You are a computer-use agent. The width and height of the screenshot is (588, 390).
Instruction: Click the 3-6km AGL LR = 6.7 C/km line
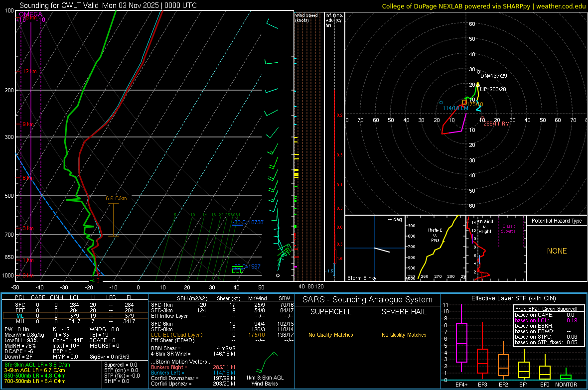[34, 370]
